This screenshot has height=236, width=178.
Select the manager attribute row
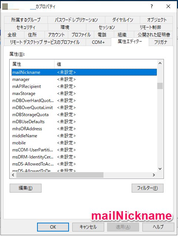[x=84, y=79]
